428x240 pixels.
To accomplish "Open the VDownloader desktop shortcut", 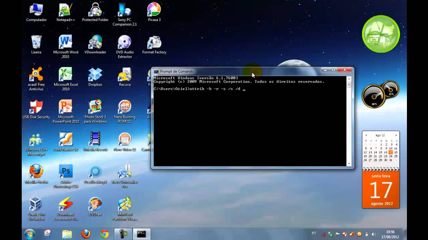I will pyautogui.click(x=95, y=45).
